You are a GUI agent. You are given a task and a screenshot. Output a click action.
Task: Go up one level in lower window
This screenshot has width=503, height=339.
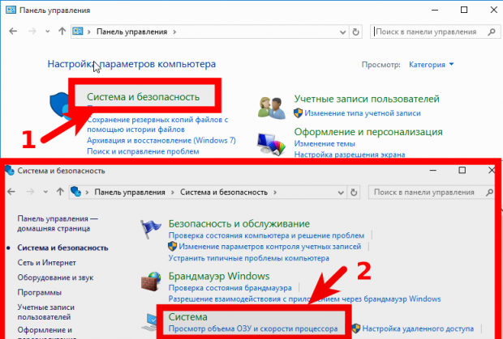[60, 192]
